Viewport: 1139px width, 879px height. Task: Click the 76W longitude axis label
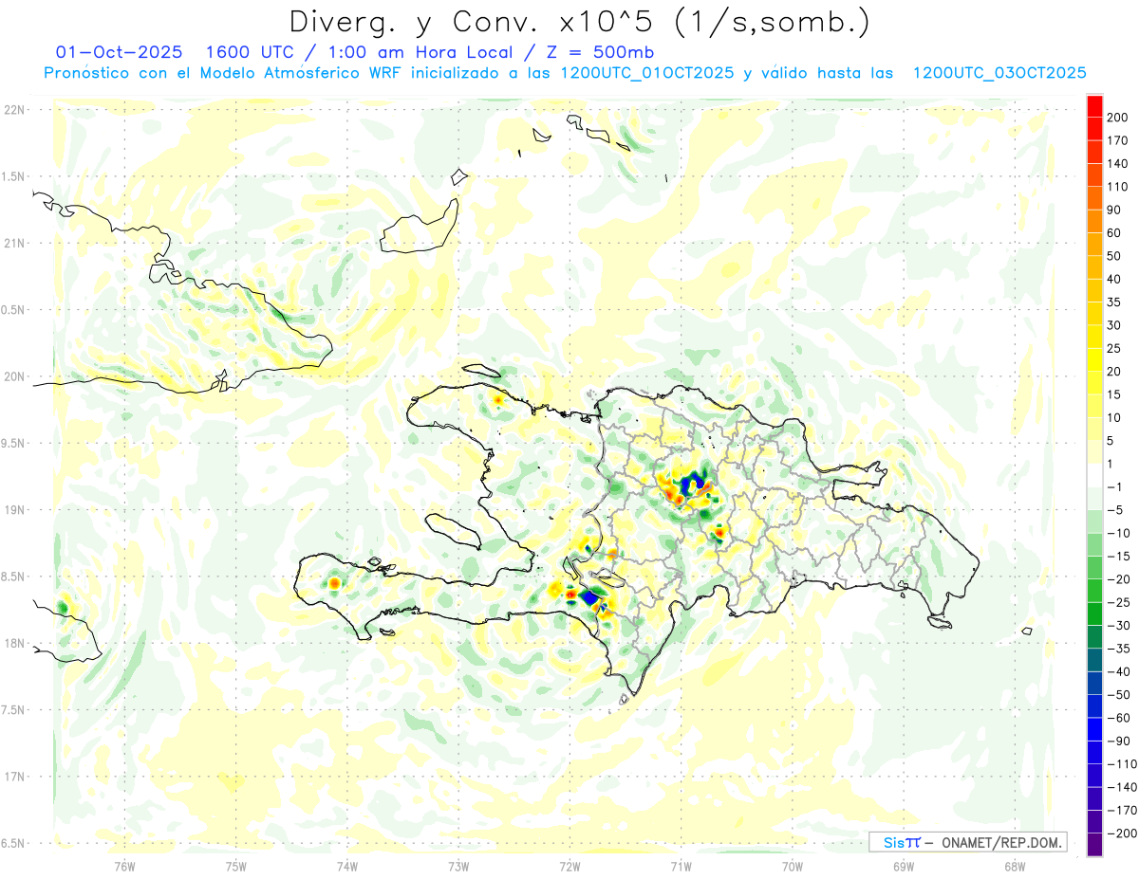(x=124, y=865)
